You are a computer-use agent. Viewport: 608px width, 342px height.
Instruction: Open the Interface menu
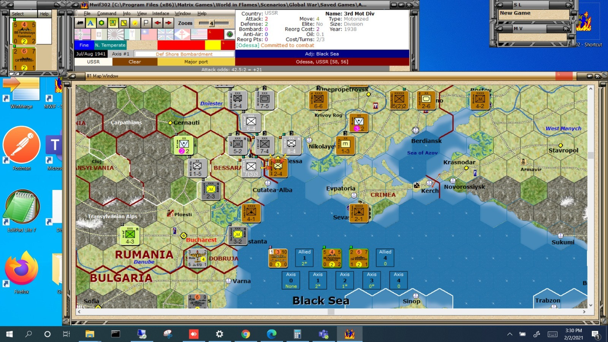(x=161, y=13)
